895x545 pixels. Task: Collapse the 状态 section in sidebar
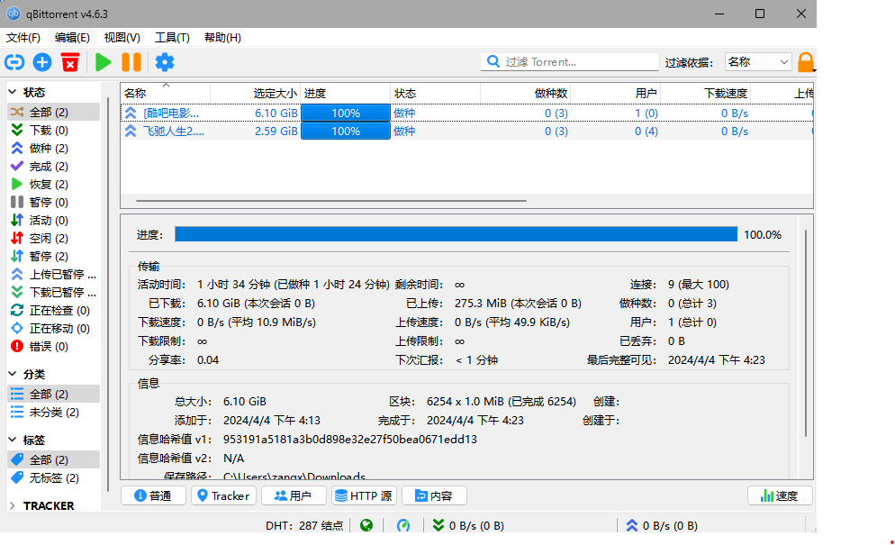pyautogui.click(x=13, y=92)
